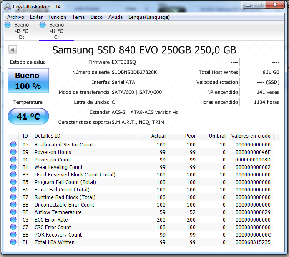289x257 pixels.
Task: Click the Bueno 100 % health status button
Action: (x=28, y=81)
